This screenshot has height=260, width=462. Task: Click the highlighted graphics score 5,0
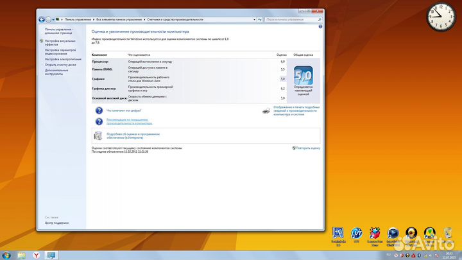pos(282,79)
